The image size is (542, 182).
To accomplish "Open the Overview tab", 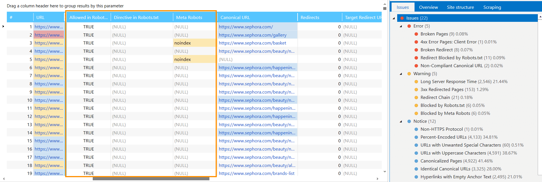I will click(428, 7).
